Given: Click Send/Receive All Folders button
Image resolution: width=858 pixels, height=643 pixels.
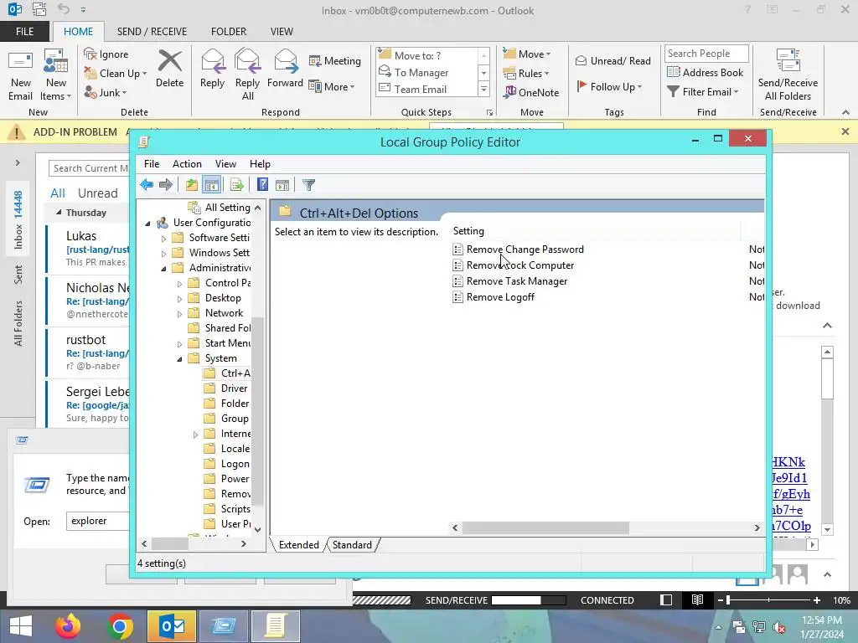Looking at the screenshot, I should point(788,75).
